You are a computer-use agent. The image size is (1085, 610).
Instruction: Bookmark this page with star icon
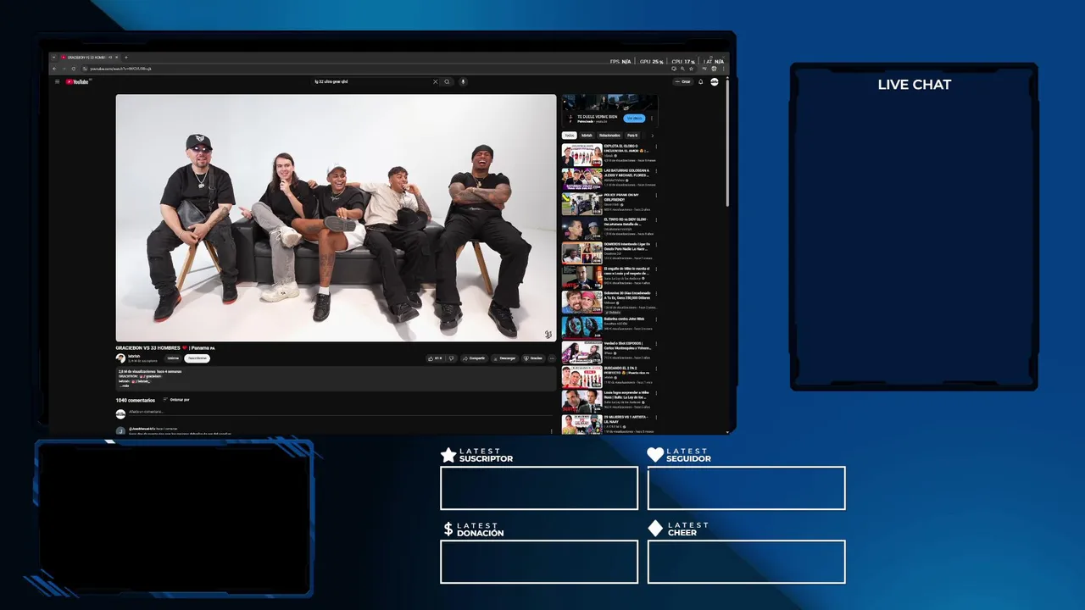pos(691,69)
